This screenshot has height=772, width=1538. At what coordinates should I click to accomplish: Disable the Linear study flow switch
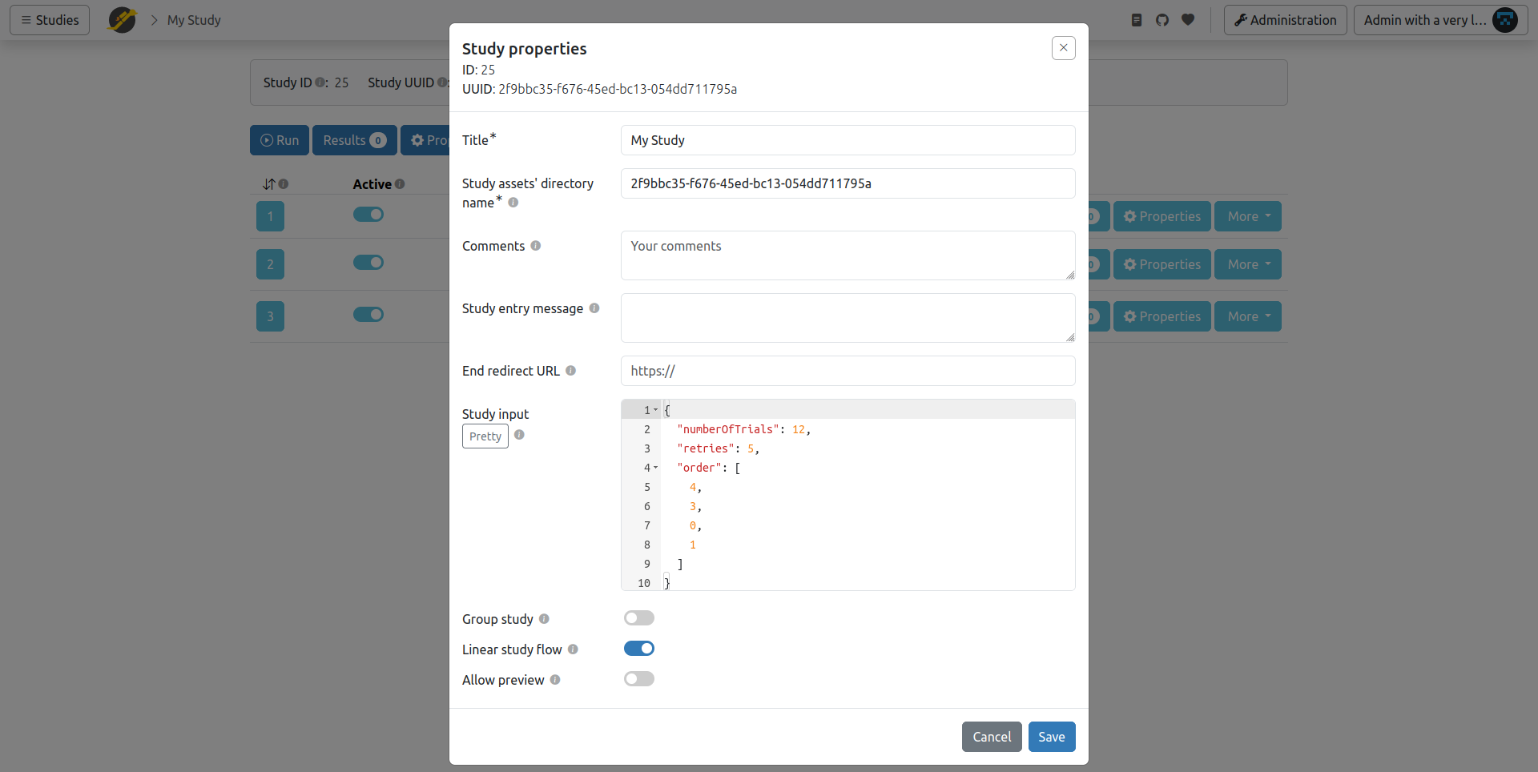coord(639,649)
